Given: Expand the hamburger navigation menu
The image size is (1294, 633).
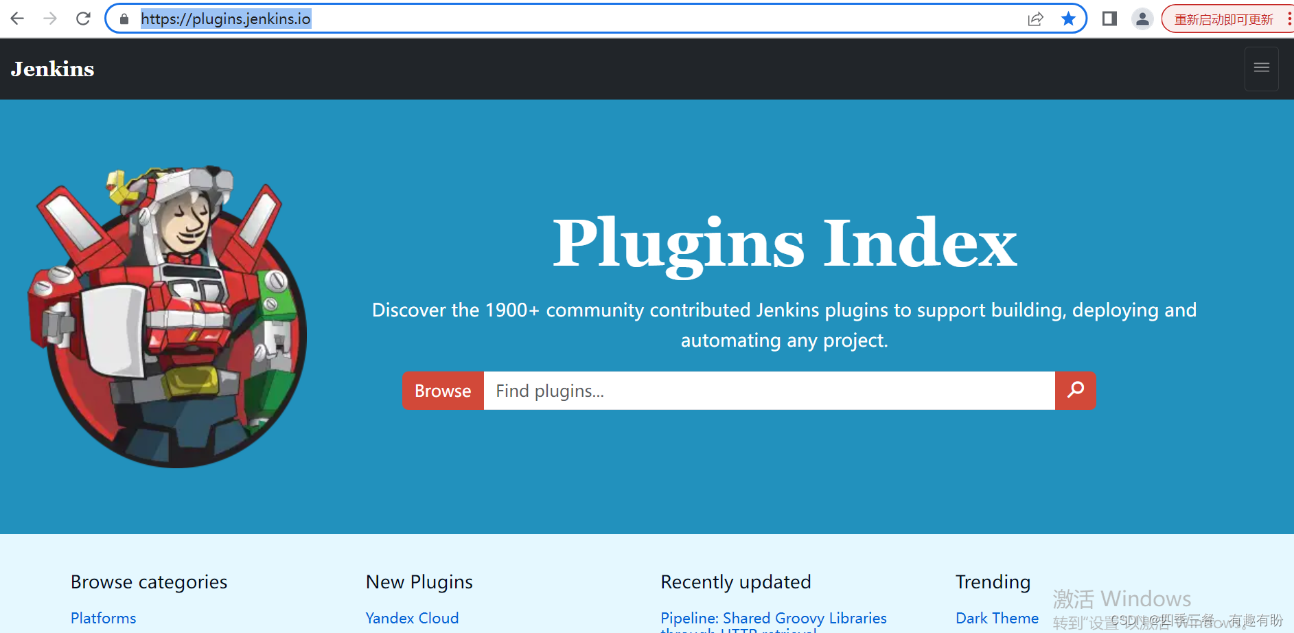Looking at the screenshot, I should pyautogui.click(x=1262, y=68).
